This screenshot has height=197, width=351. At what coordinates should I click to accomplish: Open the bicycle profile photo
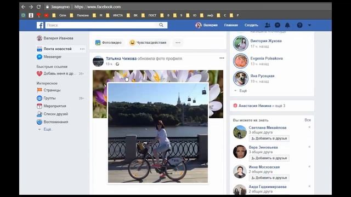point(158,132)
